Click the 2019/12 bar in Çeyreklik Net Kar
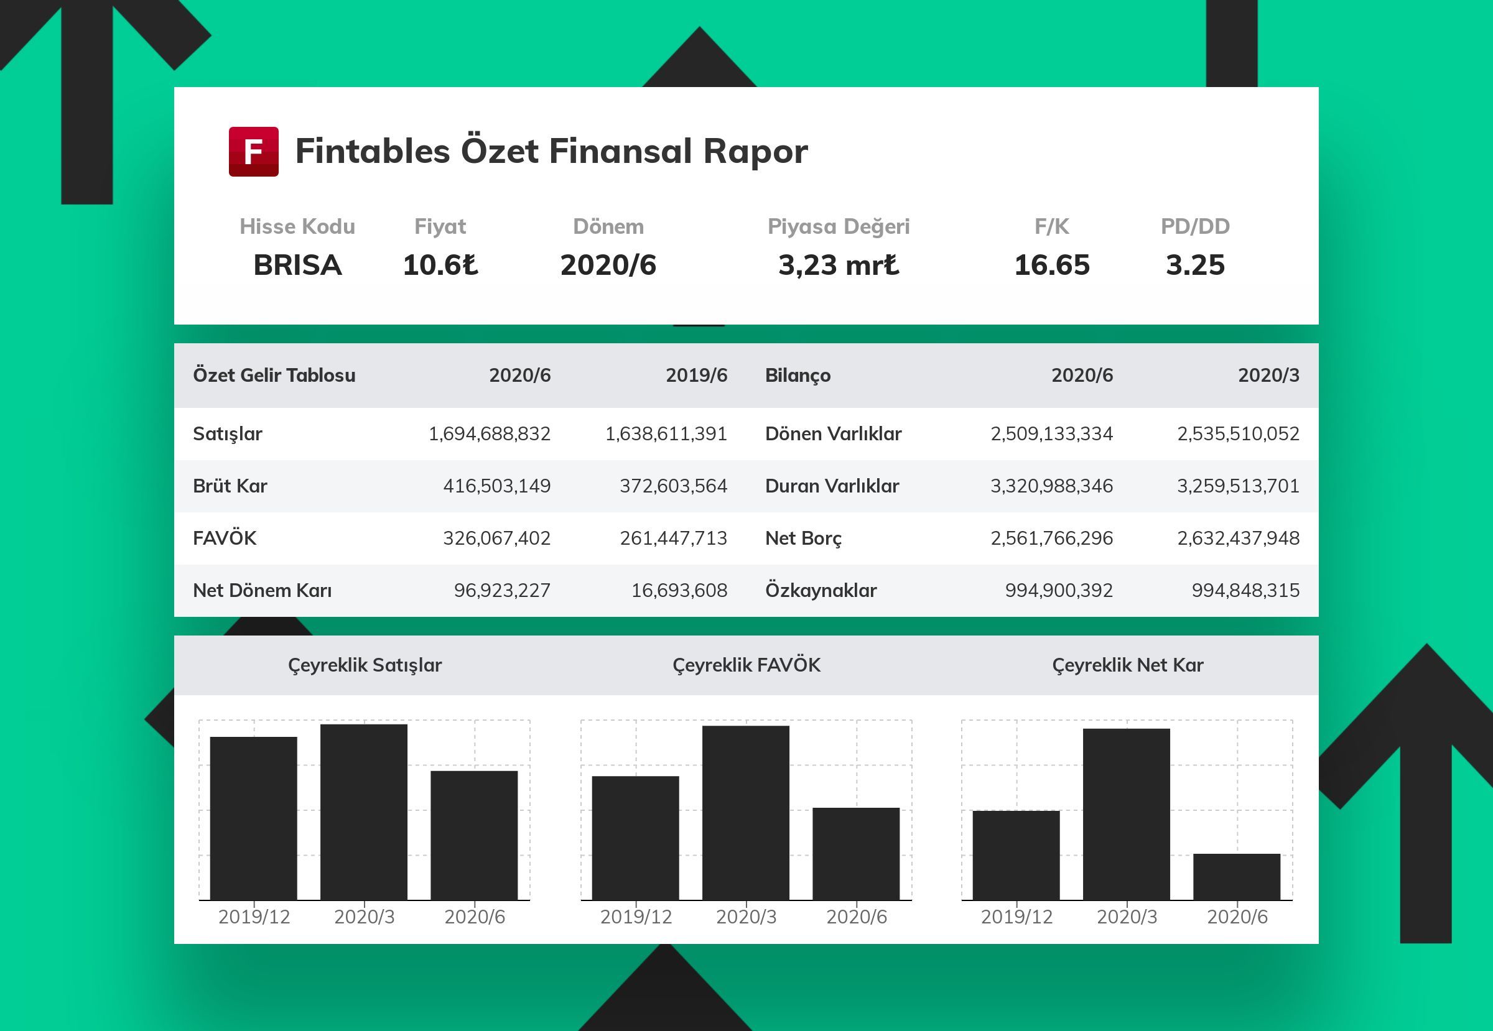The image size is (1493, 1031). pyautogui.click(x=1016, y=855)
